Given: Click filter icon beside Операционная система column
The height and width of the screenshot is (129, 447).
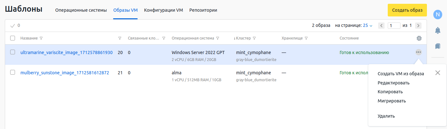Looking at the screenshot, I should 217,38.
